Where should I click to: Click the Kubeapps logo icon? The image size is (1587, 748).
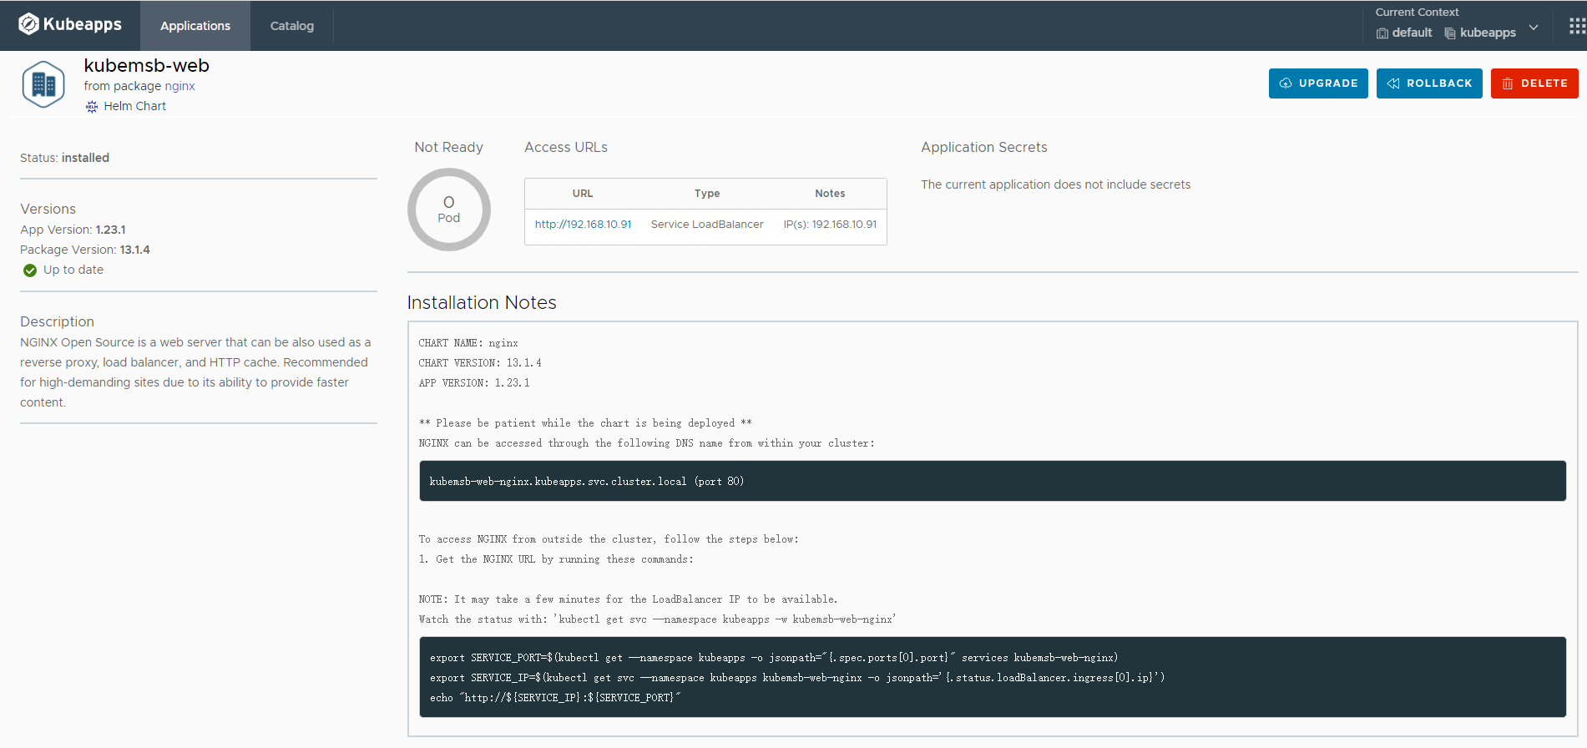pos(28,24)
